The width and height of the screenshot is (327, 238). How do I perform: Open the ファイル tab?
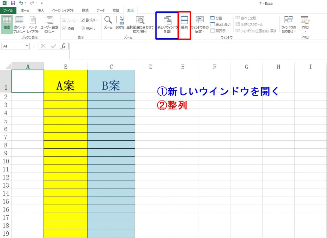point(8,11)
